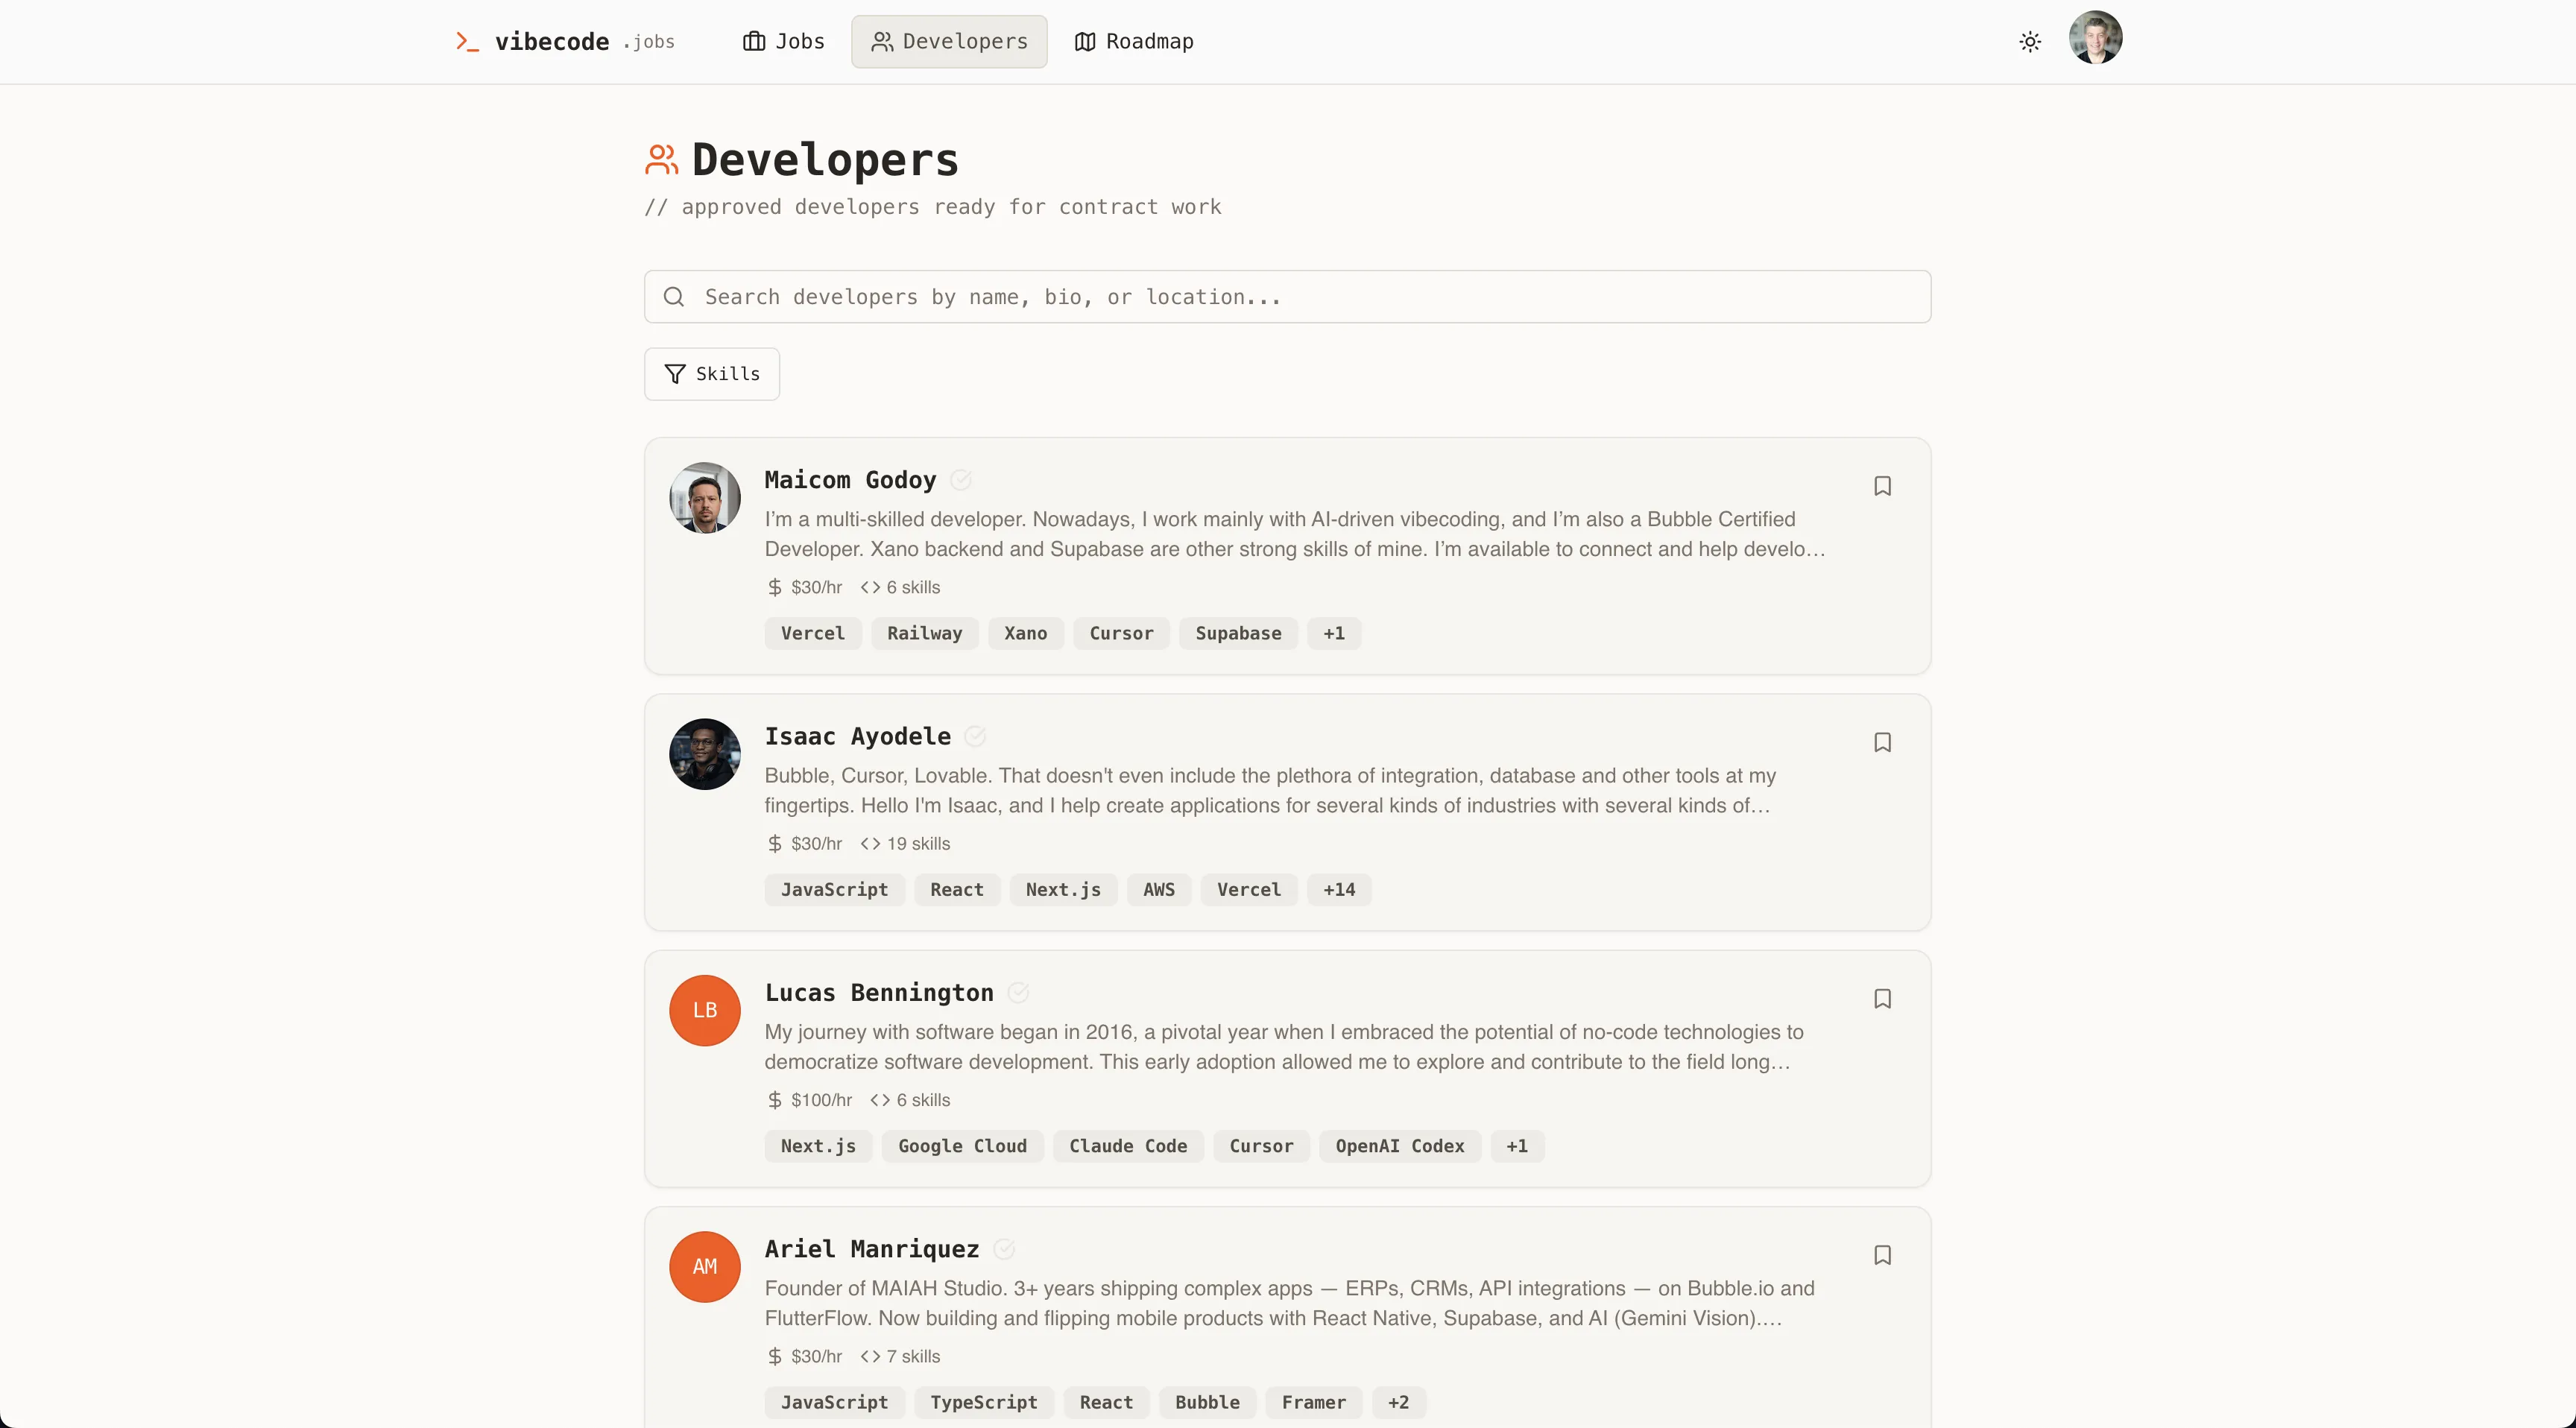Bookmark Ariel Manriquez's developer card
Image resolution: width=2576 pixels, height=1428 pixels.
(x=1882, y=1255)
